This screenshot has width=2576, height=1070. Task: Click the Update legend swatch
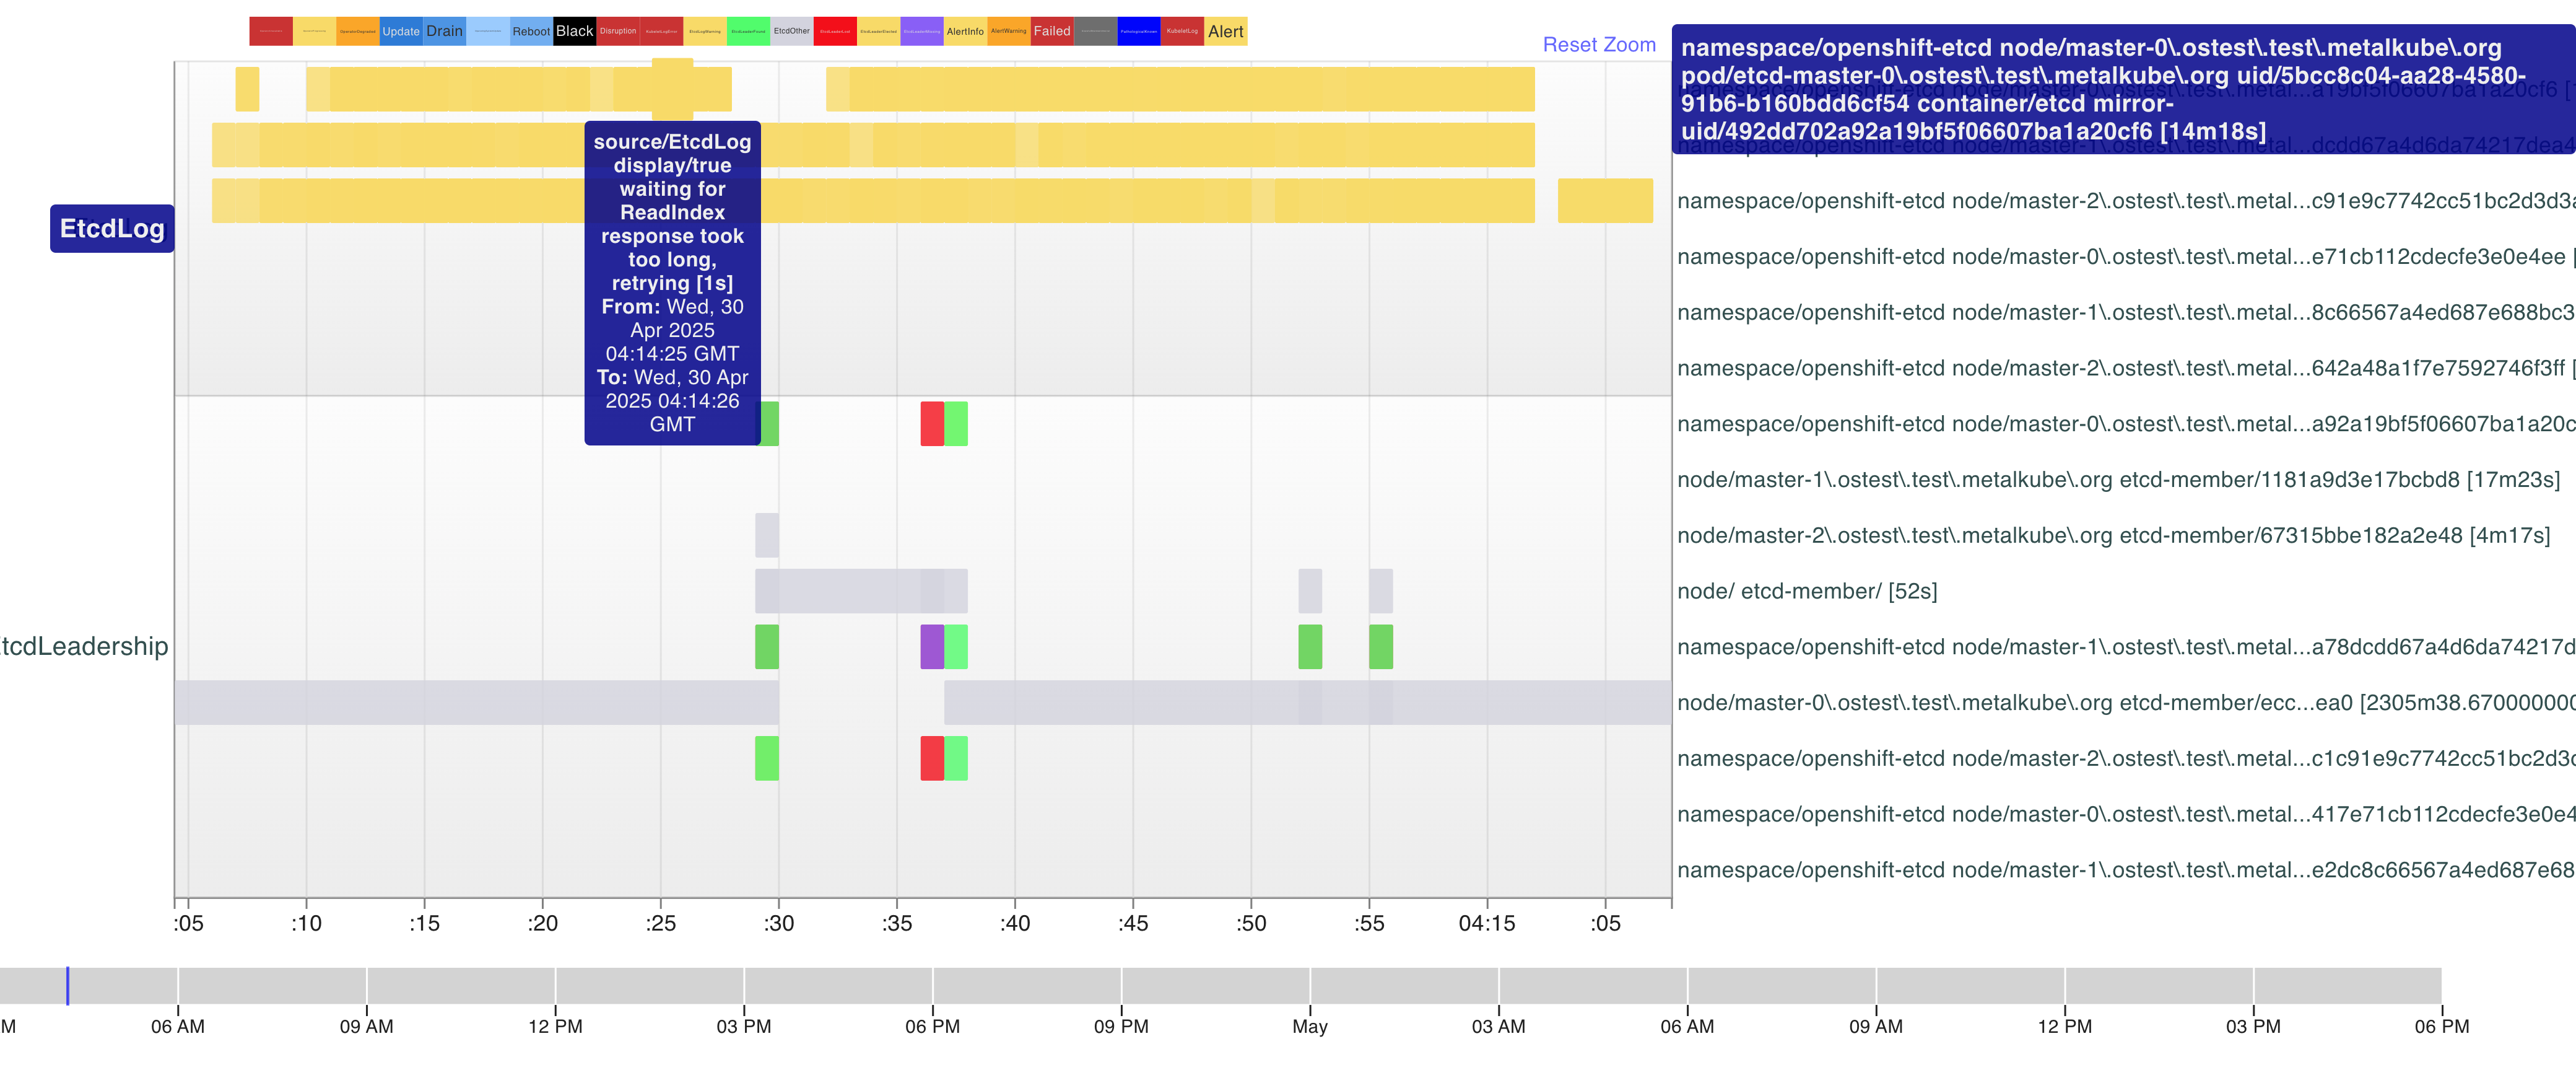[x=401, y=31]
